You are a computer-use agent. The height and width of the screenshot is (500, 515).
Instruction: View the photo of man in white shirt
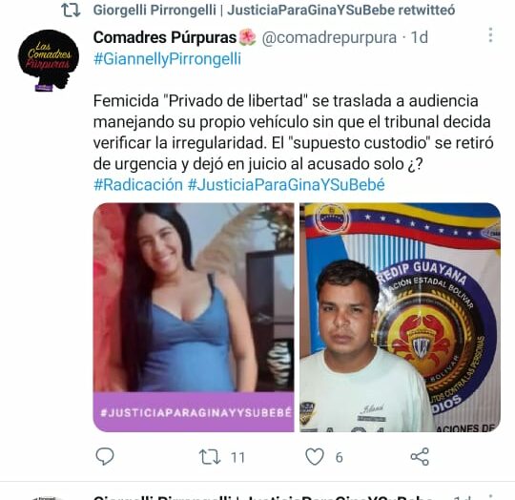pyautogui.click(x=400, y=317)
